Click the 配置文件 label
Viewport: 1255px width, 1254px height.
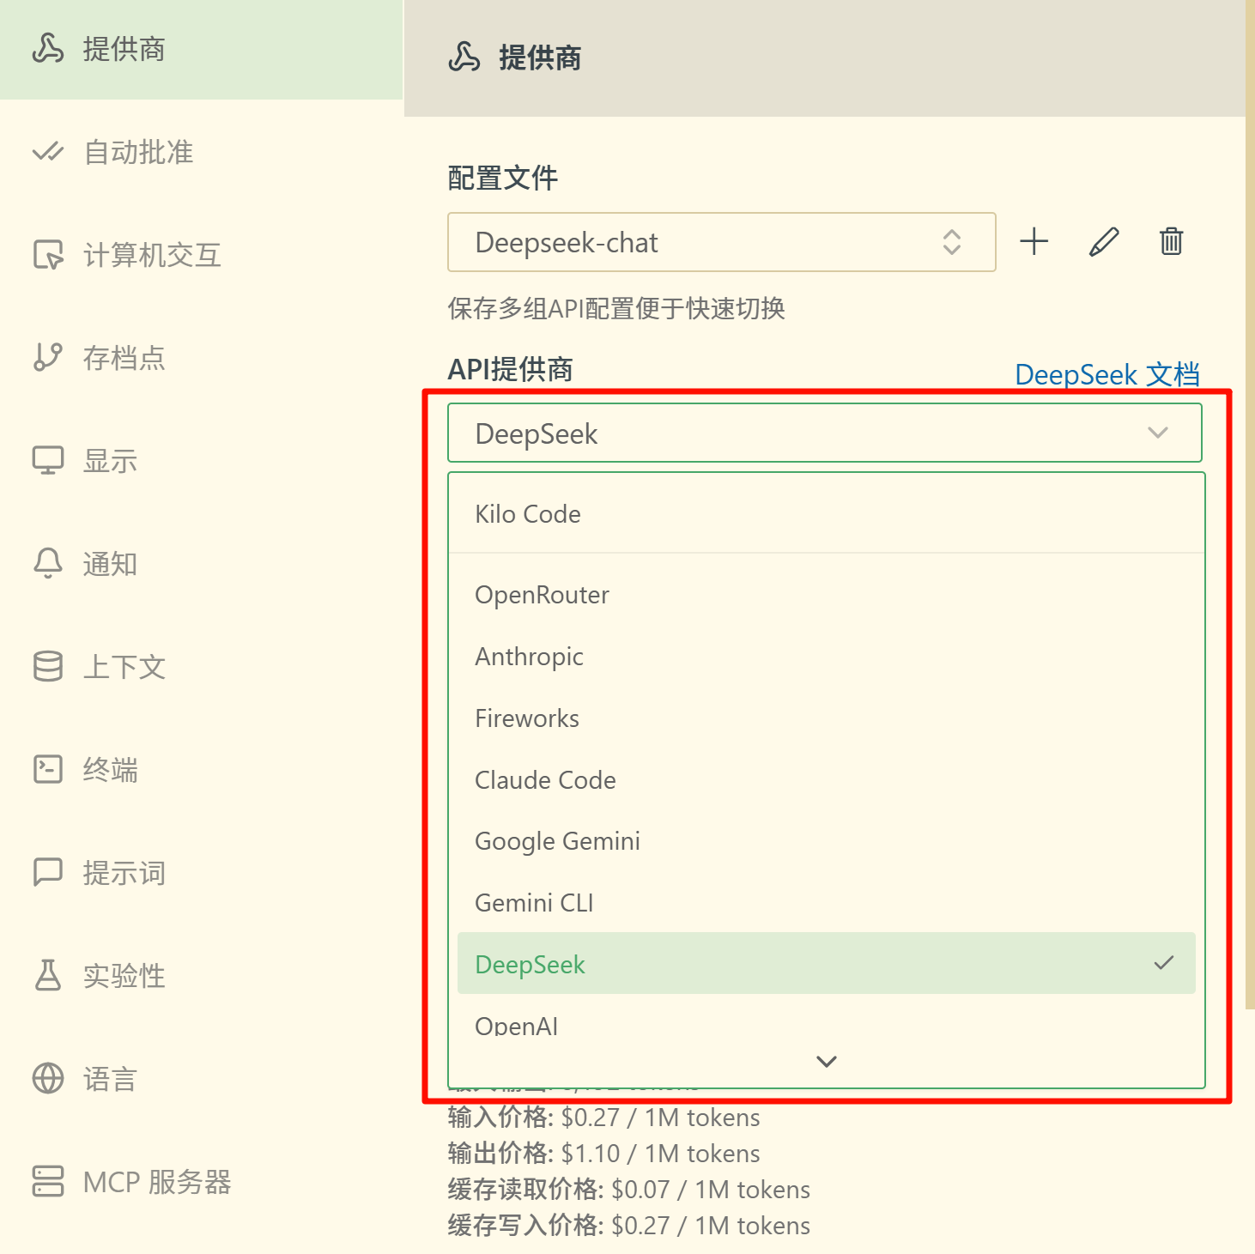click(503, 178)
